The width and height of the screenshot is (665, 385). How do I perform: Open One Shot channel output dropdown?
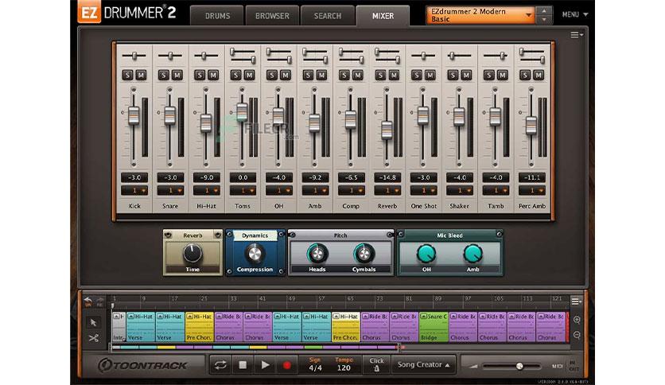(x=423, y=191)
